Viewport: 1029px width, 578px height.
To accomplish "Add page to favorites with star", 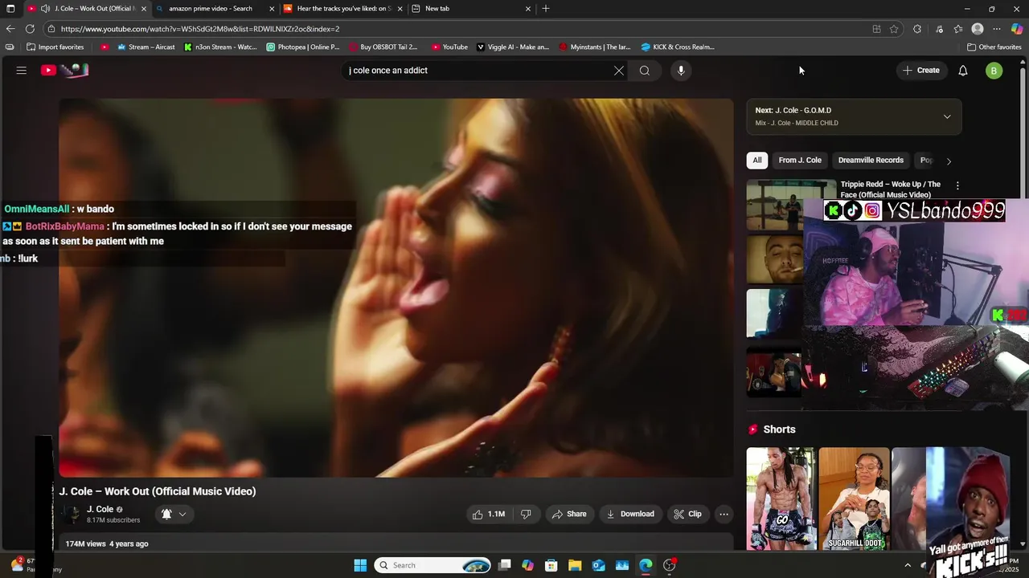I will pyautogui.click(x=894, y=29).
